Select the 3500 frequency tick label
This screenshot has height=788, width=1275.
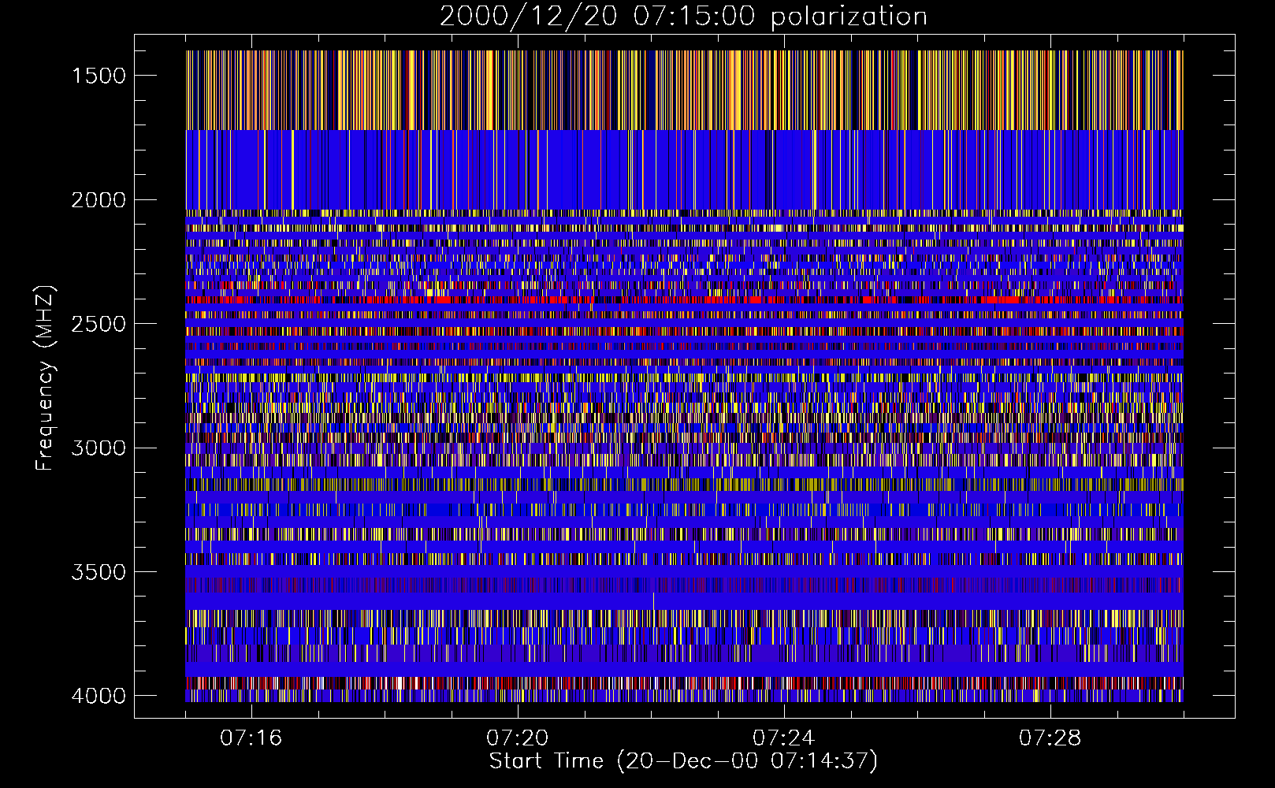(99, 572)
